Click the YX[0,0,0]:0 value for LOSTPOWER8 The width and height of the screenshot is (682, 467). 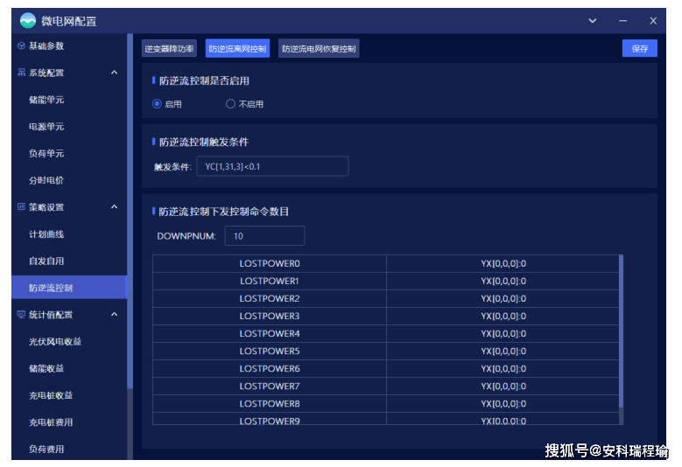[x=503, y=403]
